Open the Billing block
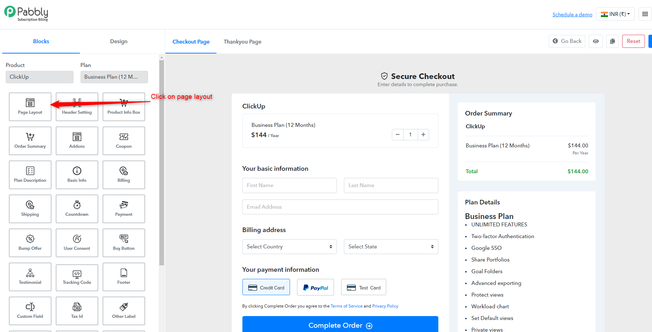This screenshot has width=652, height=332. (124, 175)
